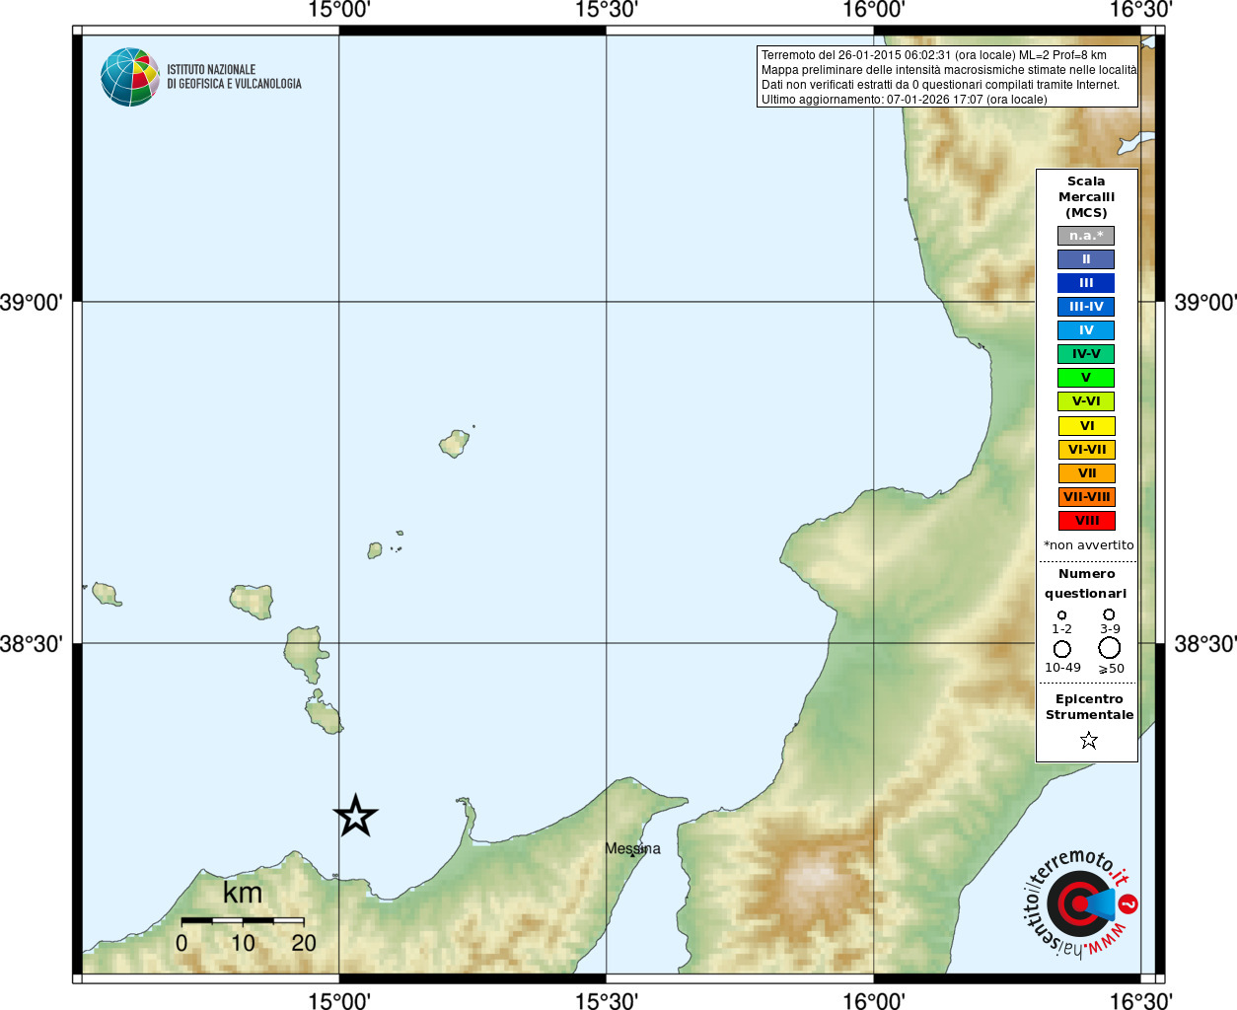This screenshot has height=1010, width=1237.
Task: Click the blue III-IV intensity swatch
Action: [x=1086, y=307]
